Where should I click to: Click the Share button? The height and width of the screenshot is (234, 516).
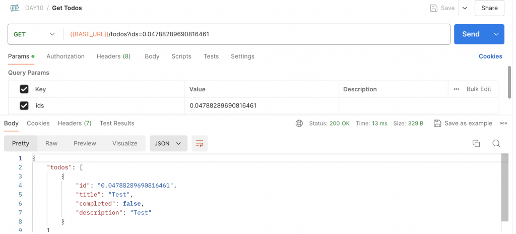pos(489,8)
